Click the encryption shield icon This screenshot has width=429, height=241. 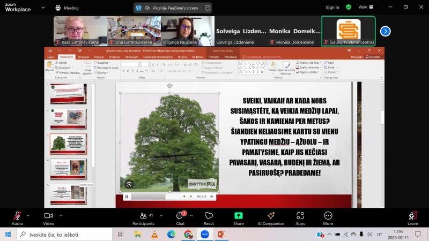(x=349, y=7)
